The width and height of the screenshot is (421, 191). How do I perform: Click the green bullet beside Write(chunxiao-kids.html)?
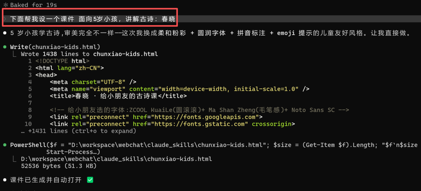click(5, 47)
